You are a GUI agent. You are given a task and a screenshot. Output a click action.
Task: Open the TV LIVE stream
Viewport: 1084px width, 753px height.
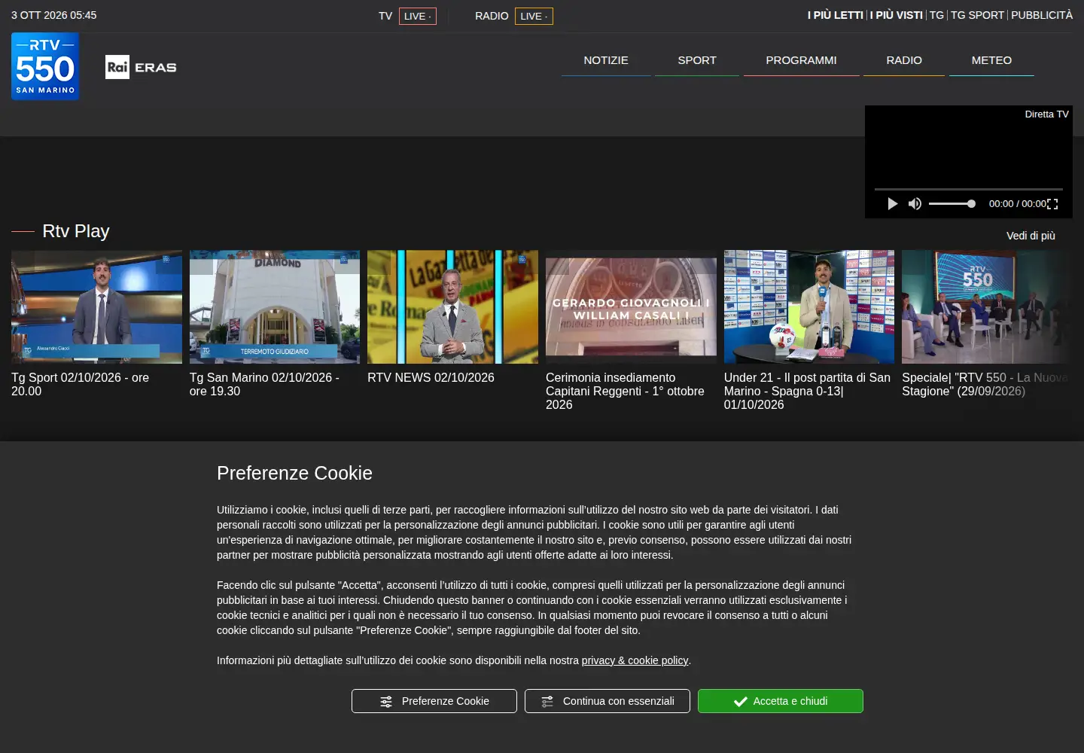(418, 16)
